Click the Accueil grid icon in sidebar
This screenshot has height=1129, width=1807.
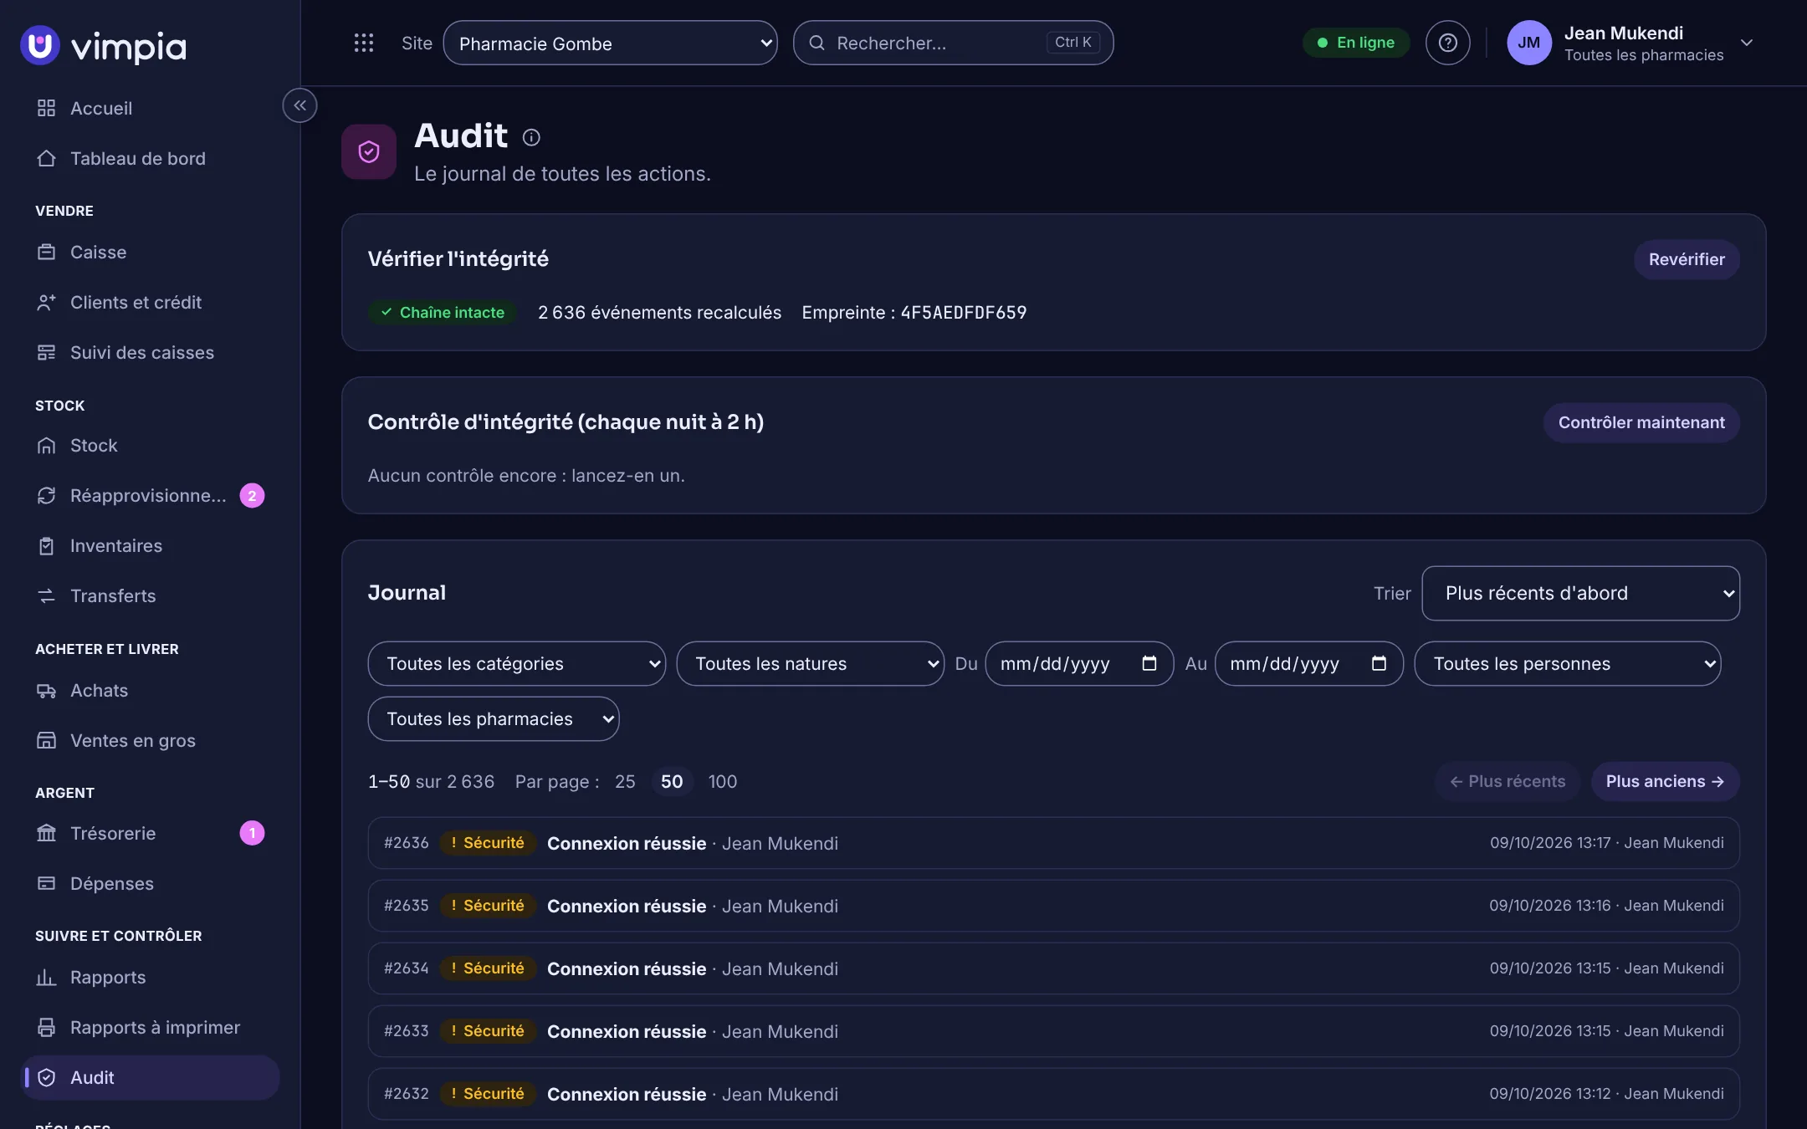coord(47,108)
